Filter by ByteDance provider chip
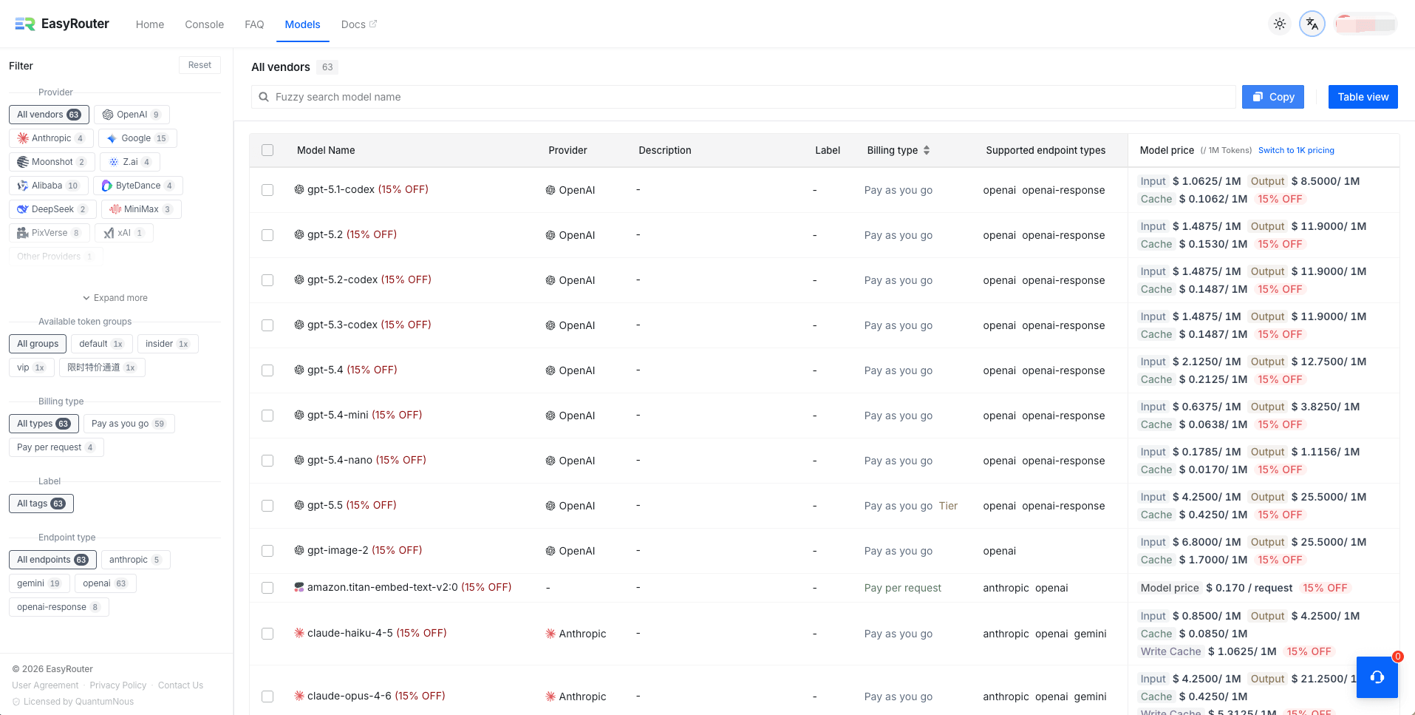 coord(138,186)
